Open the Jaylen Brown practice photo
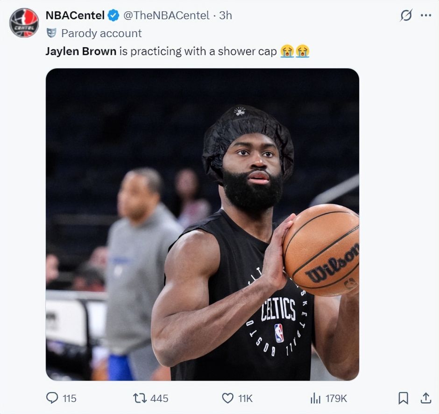This screenshot has width=439, height=414. [202, 224]
